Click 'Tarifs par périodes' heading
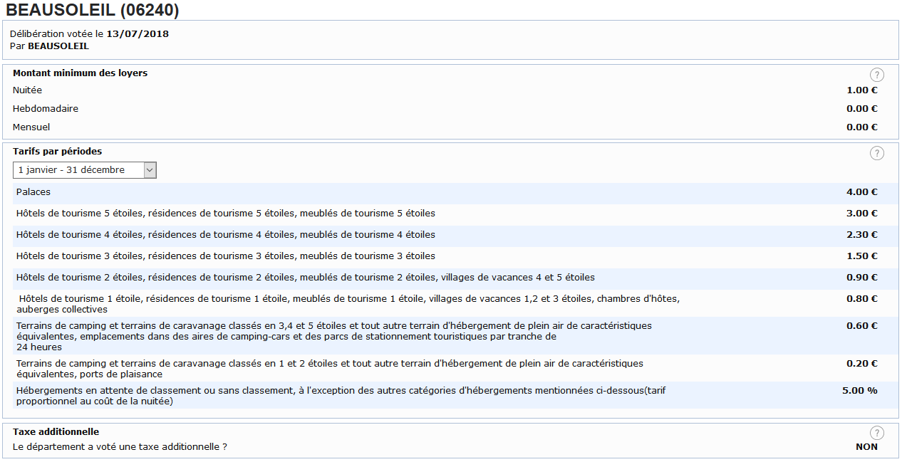This screenshot has height=462, width=902. pos(58,151)
